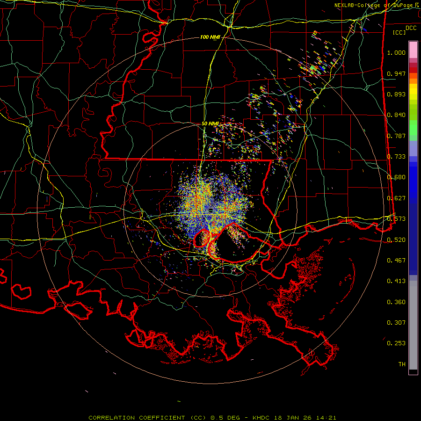The image size is (421, 421).
Task: Click the 0.307 value on the color scale
Action: coord(396,323)
